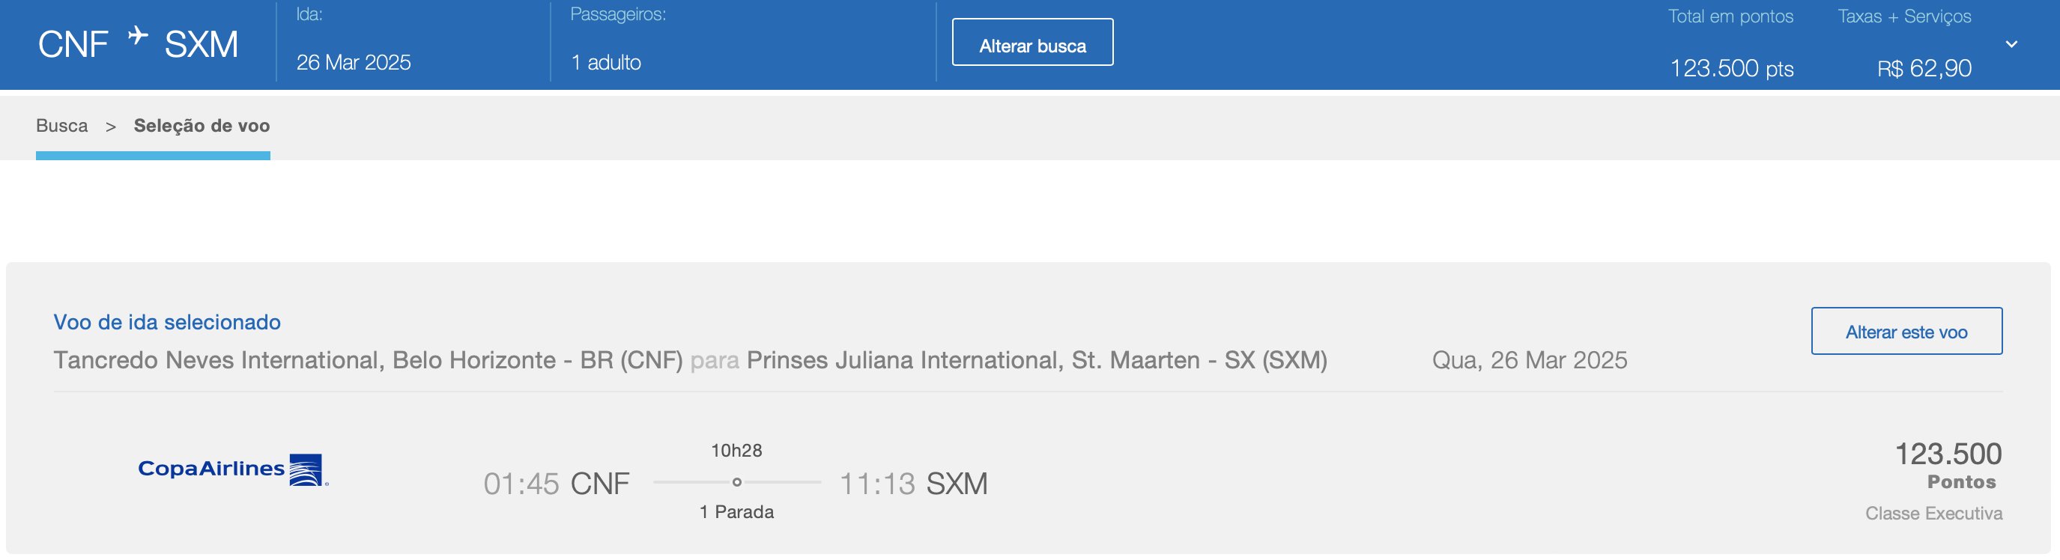Click the 1 adulto passengers field

coord(606,63)
